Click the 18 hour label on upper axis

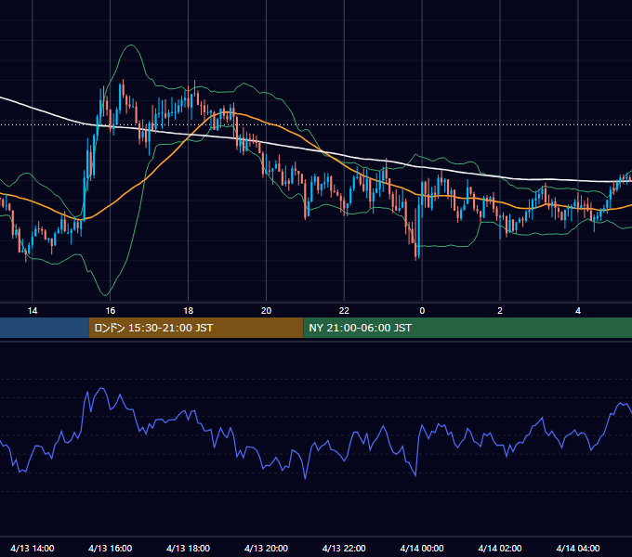coord(189,311)
